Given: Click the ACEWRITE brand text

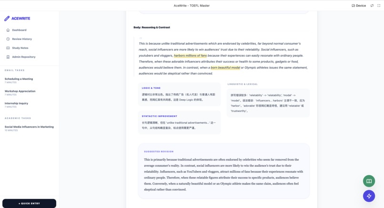Looking at the screenshot, I should point(21,19).
